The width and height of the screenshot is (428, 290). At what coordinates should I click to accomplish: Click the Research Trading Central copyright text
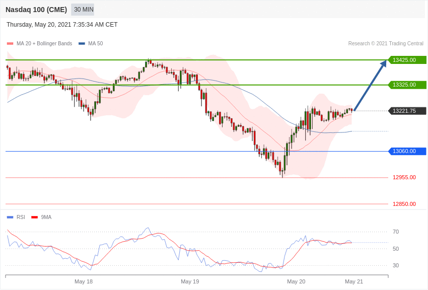[x=386, y=44]
